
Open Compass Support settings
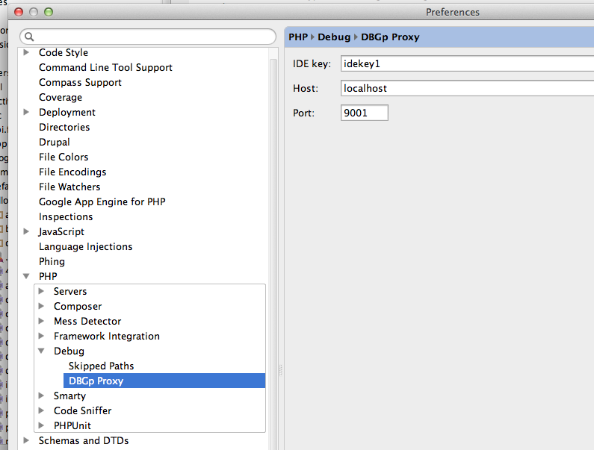pyautogui.click(x=80, y=83)
